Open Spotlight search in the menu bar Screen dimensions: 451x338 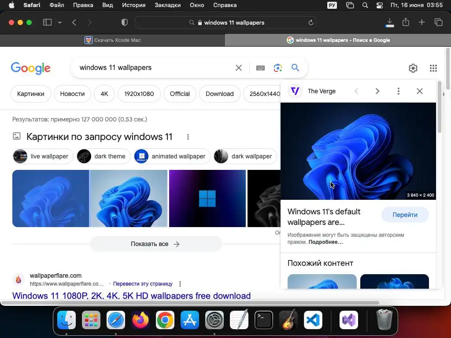coord(365,5)
